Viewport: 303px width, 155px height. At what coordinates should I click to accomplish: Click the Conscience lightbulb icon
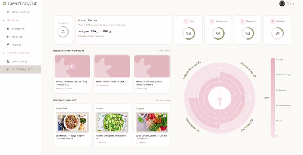(x=212, y=21)
